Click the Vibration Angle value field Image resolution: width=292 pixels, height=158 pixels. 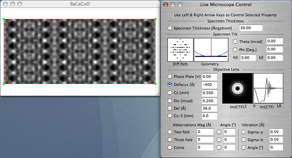click(276, 147)
